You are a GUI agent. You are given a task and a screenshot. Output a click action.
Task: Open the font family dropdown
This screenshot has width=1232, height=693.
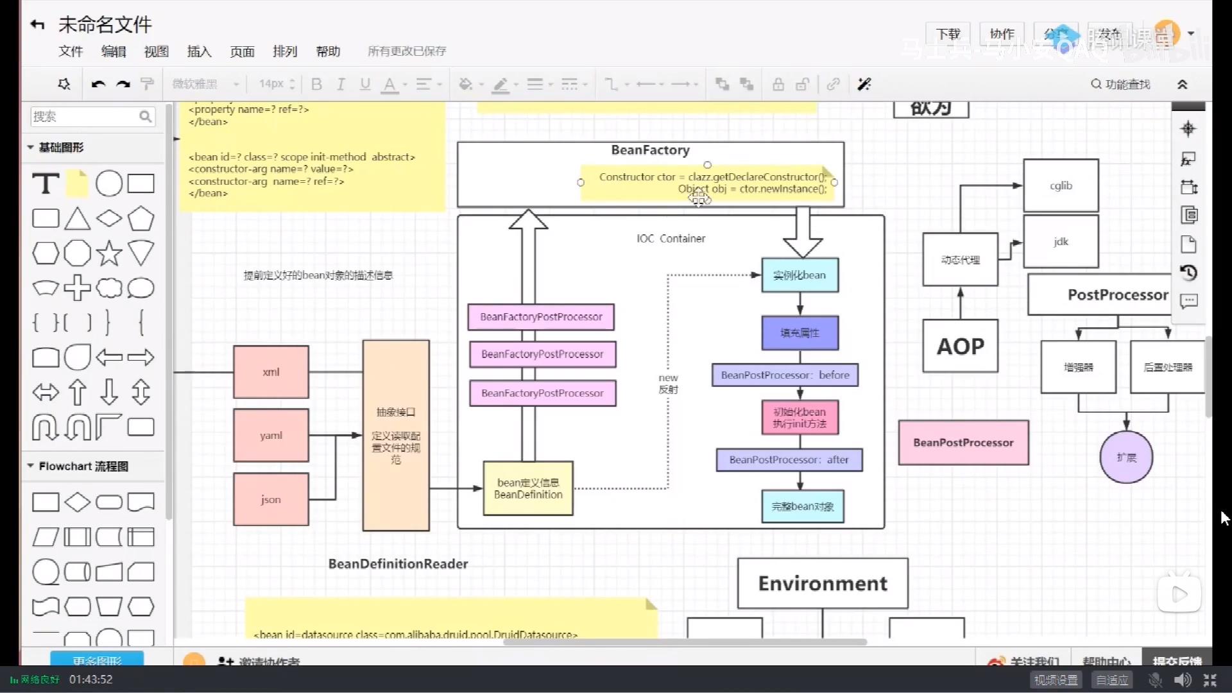pos(205,84)
